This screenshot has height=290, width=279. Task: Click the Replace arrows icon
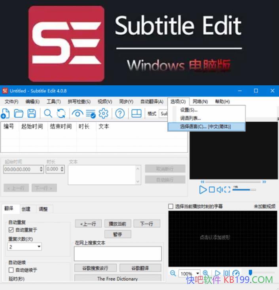(61, 114)
